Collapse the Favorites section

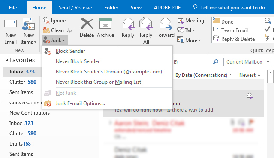pos(6,61)
